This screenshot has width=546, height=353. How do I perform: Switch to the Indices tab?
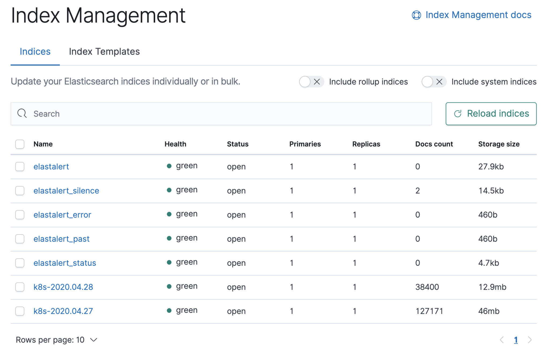point(35,52)
